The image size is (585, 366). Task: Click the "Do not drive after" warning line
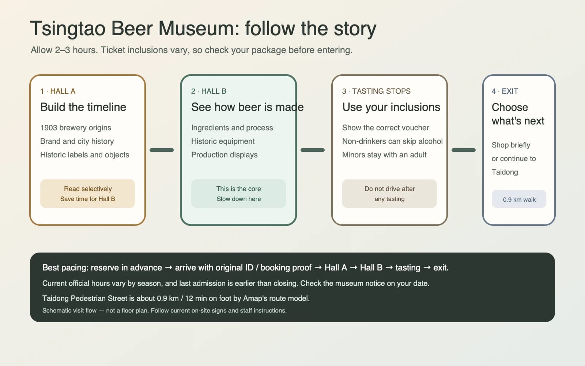[390, 189]
